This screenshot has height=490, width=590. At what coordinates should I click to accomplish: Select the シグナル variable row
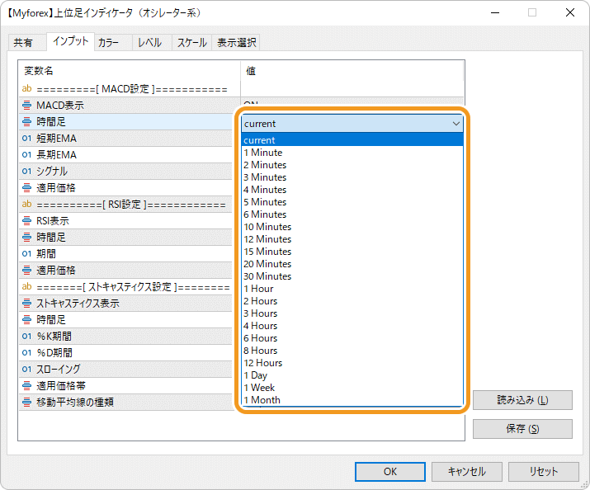(x=125, y=172)
